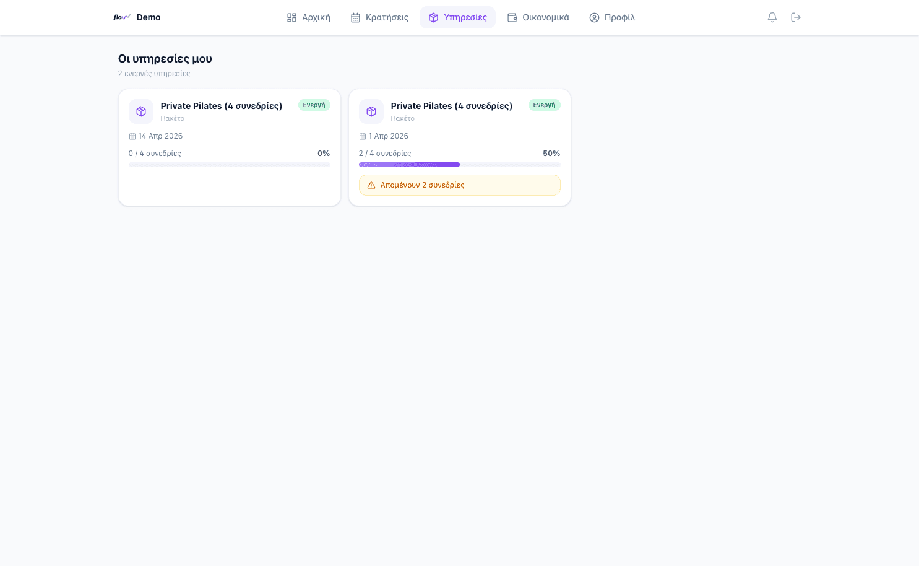Open the Προφίλ tab
The image size is (919, 566).
pos(612,17)
